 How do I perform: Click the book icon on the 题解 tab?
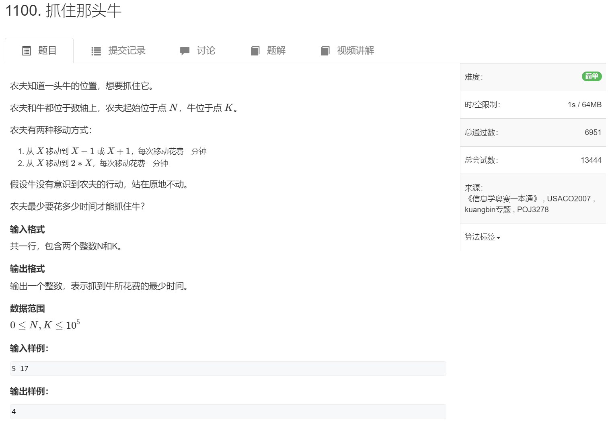tap(255, 51)
